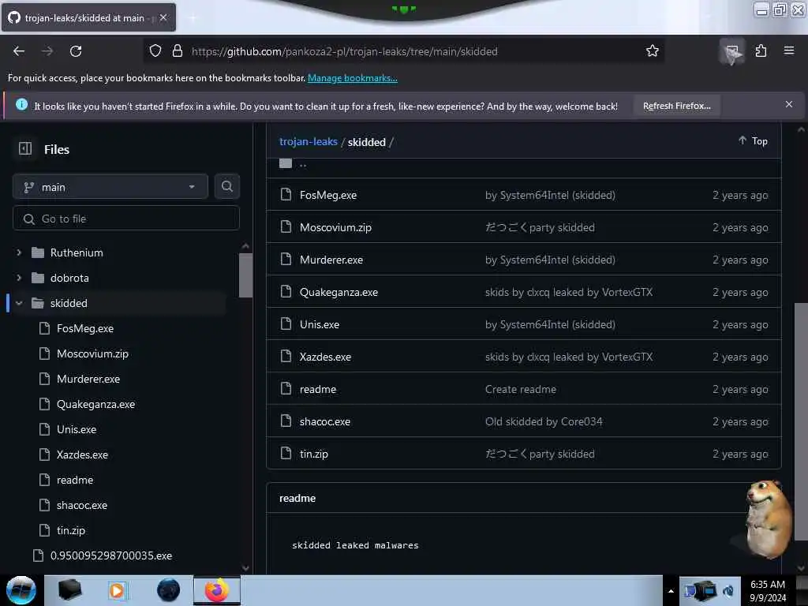The height and width of the screenshot is (606, 808).
Task: Open Unis.exe in the file list
Action: click(x=320, y=324)
